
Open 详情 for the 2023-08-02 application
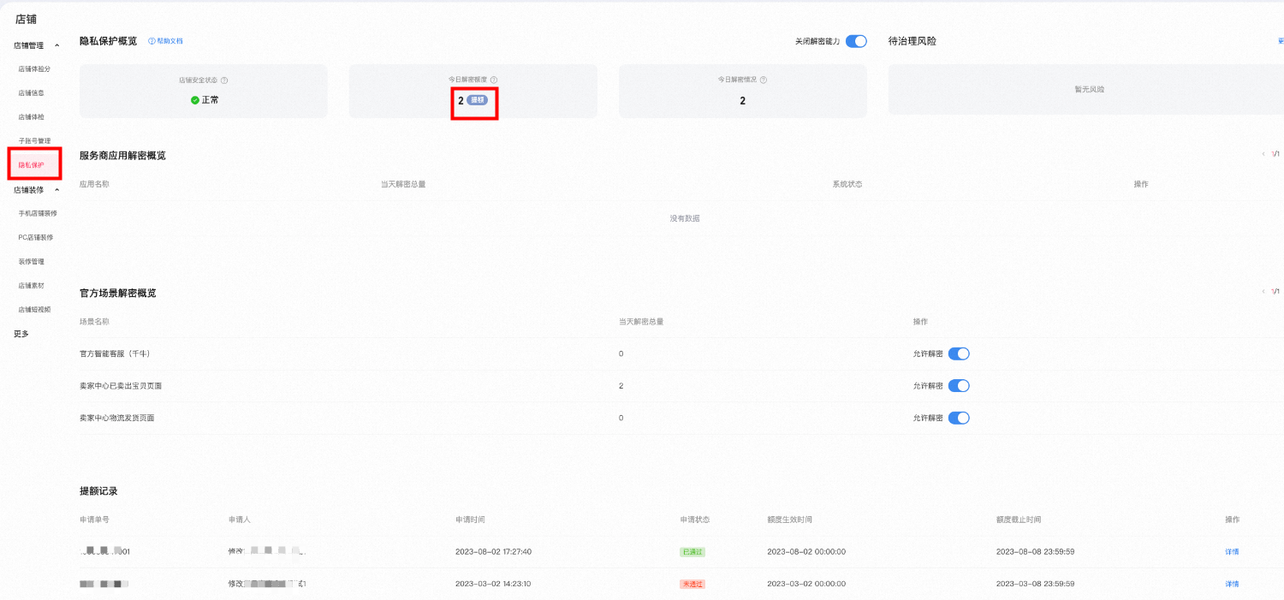1232,552
